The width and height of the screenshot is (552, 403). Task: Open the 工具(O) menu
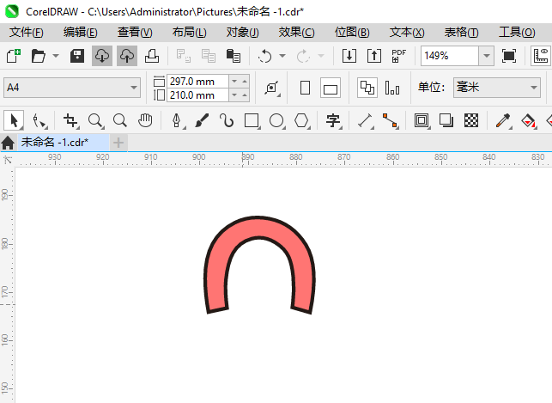click(x=517, y=33)
